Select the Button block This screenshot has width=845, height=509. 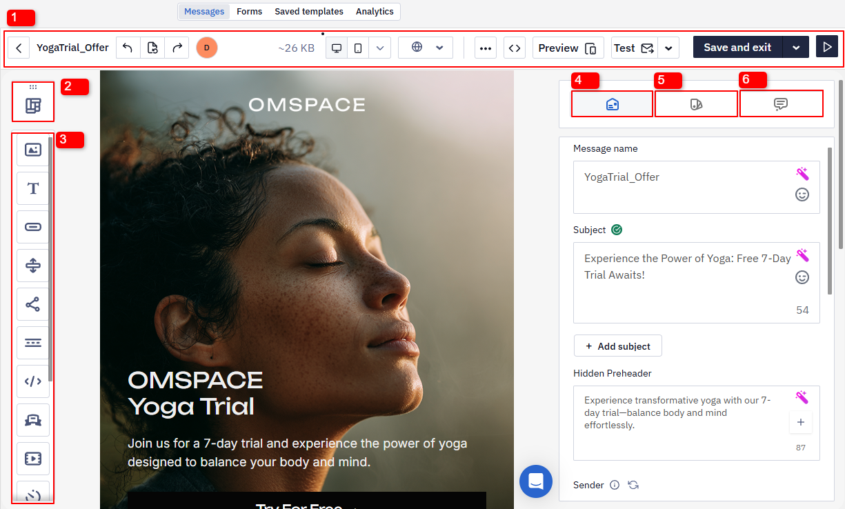(x=33, y=227)
